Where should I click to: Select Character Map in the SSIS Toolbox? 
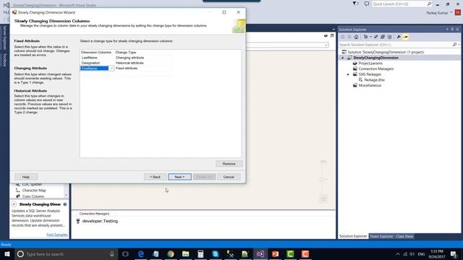(x=34, y=191)
